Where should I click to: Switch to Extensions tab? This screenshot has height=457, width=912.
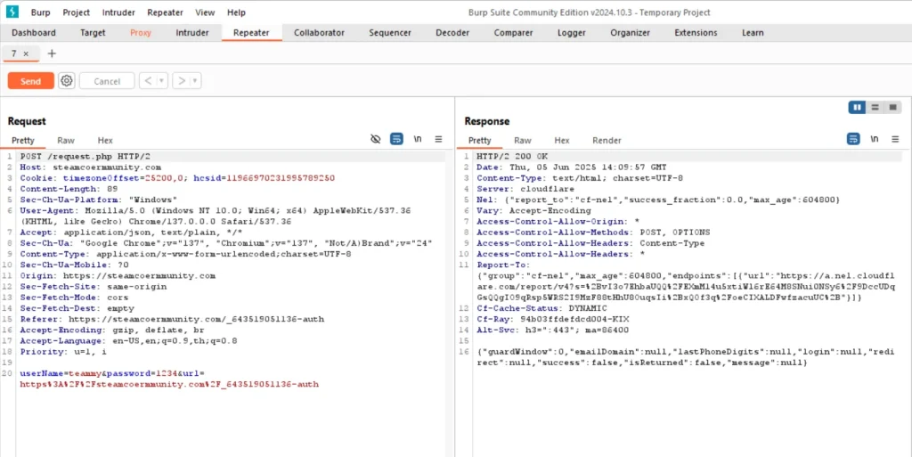tap(696, 33)
